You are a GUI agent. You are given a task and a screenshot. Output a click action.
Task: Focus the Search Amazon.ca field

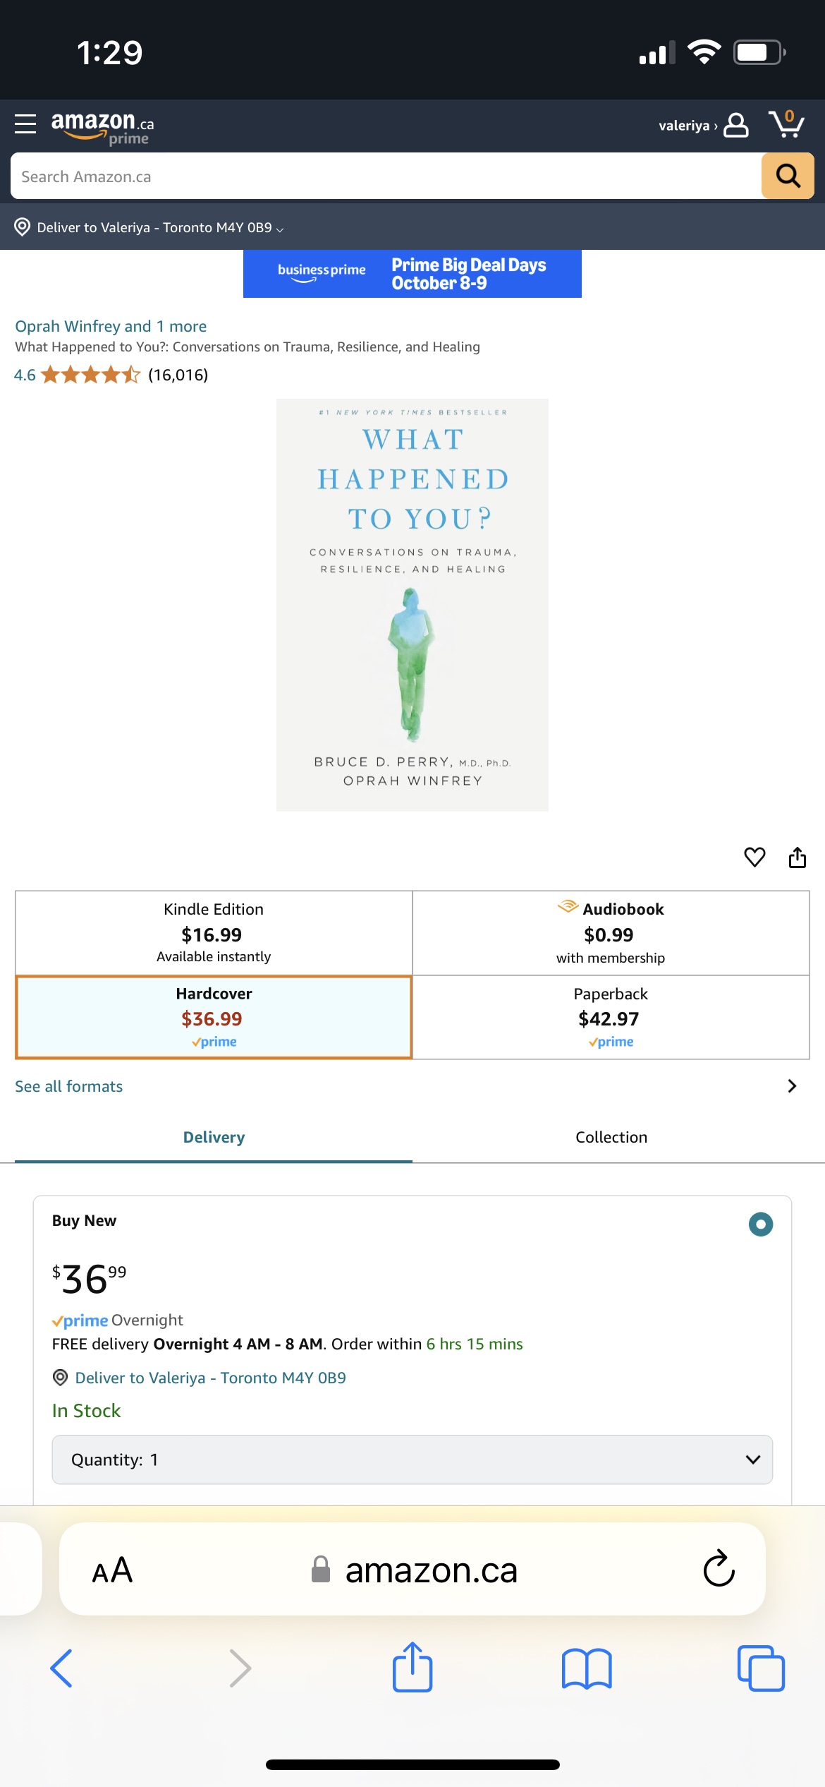pos(384,176)
